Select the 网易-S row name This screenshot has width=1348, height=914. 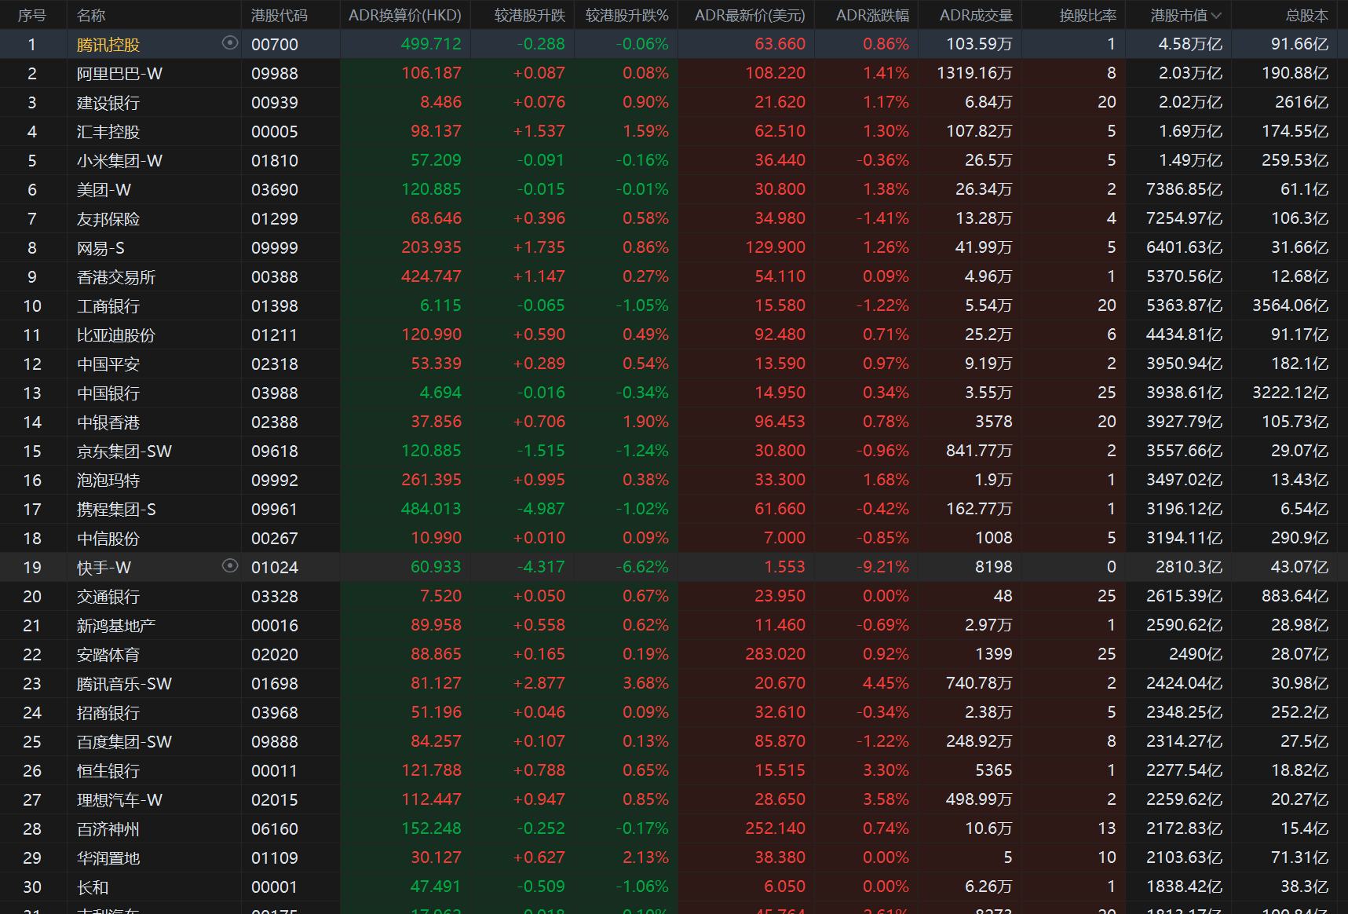point(100,248)
